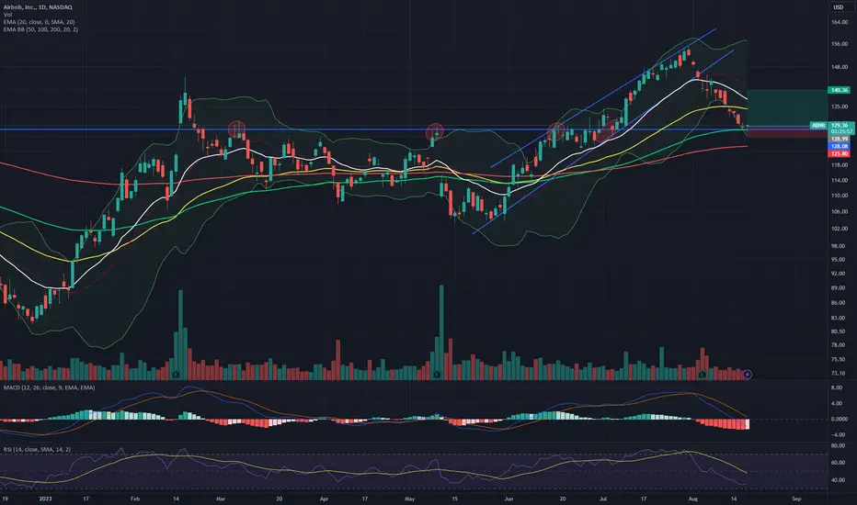The height and width of the screenshot is (505, 857).
Task: Open the May earnings marker icon
Action: coord(437,375)
